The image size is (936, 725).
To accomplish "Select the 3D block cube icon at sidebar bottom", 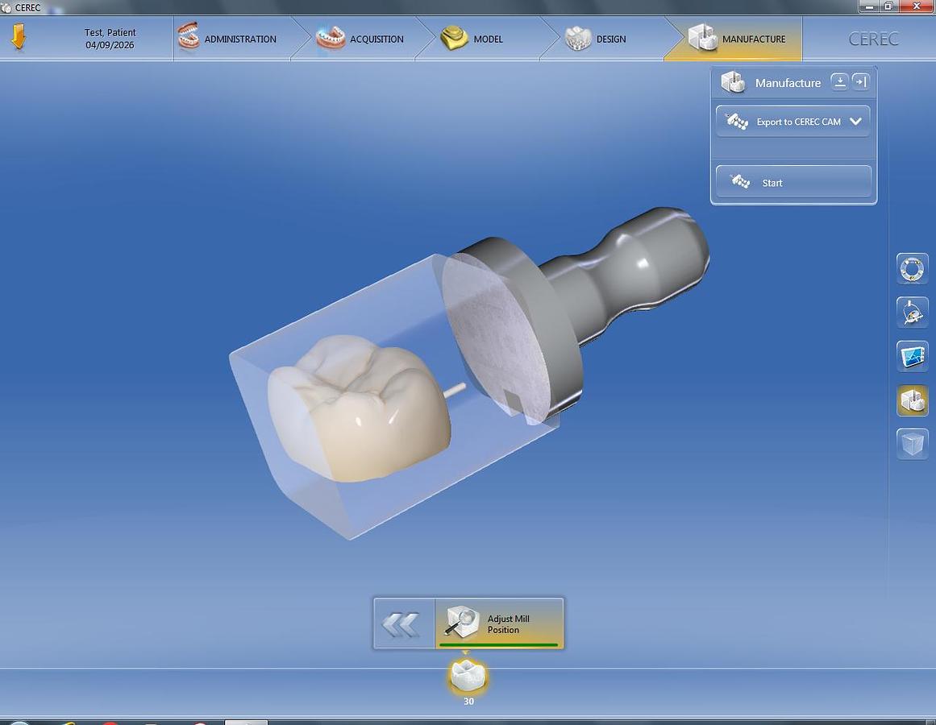I will (x=912, y=444).
